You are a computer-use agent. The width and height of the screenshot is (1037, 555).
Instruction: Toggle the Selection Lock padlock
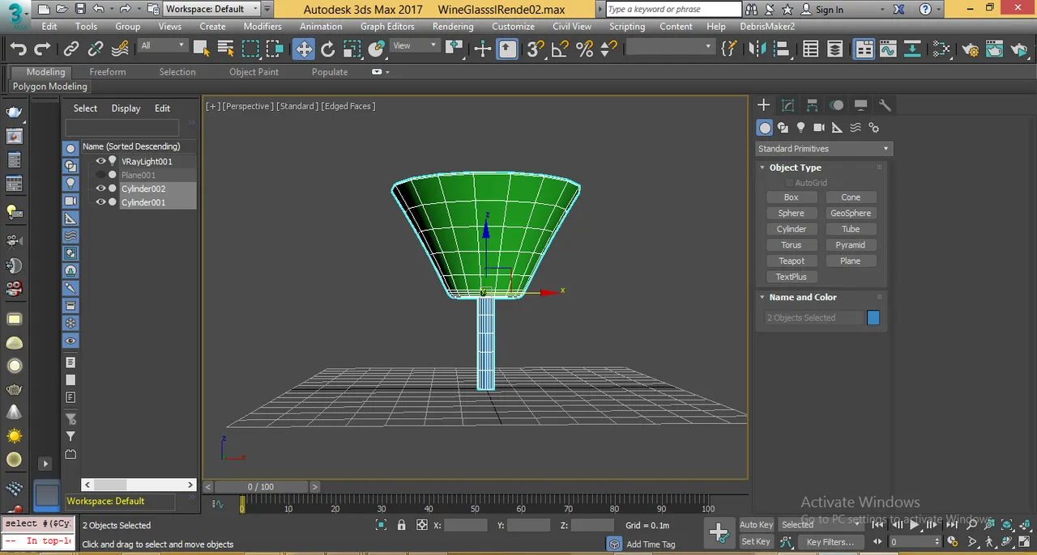[x=401, y=525]
